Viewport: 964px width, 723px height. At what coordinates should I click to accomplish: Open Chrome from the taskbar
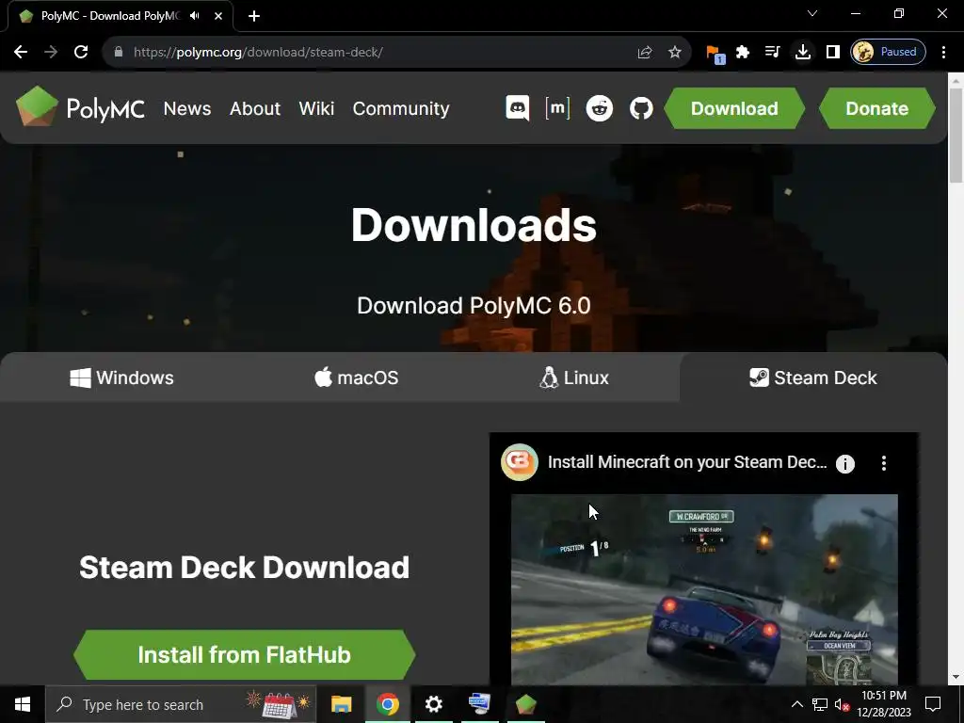coord(387,704)
